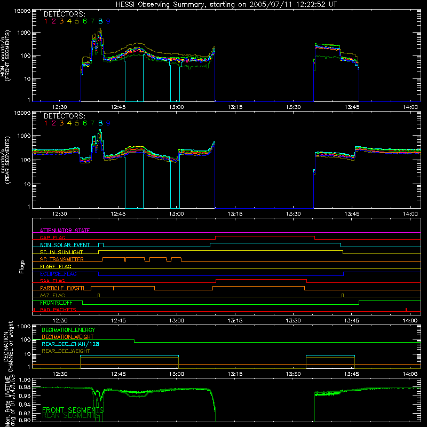
Task: Select detector 8 in front segments legend
Action: click(x=100, y=21)
